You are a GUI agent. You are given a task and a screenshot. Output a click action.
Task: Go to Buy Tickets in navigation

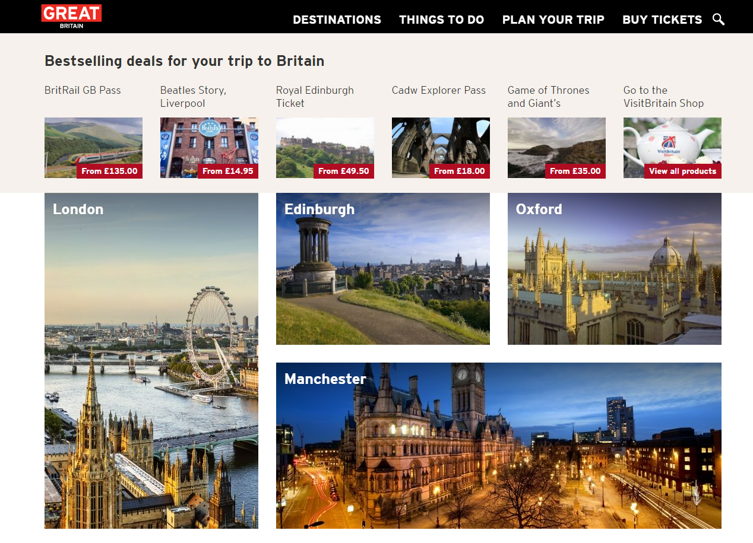click(x=662, y=20)
